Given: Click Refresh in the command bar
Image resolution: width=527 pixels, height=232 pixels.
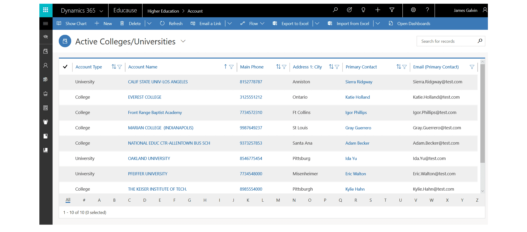Looking at the screenshot, I should (x=171, y=23).
